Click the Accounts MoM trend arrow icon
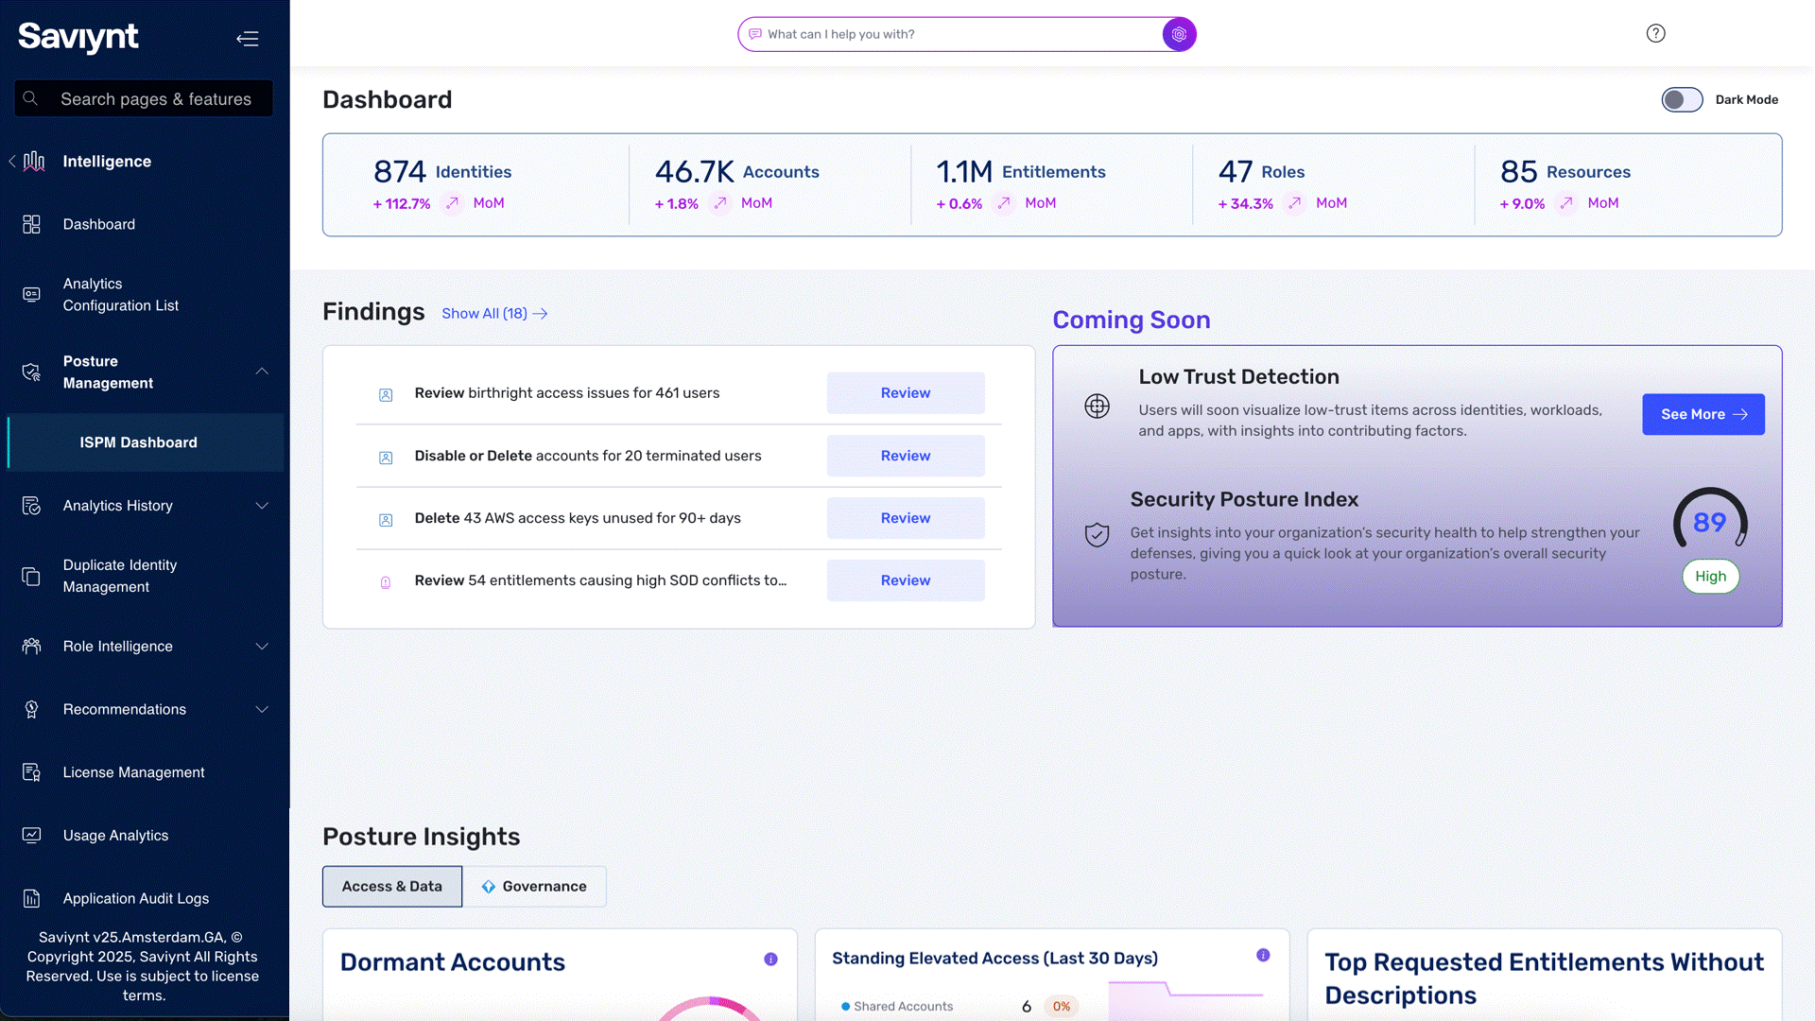Image resolution: width=1815 pixels, height=1021 pixels. pos(720,203)
